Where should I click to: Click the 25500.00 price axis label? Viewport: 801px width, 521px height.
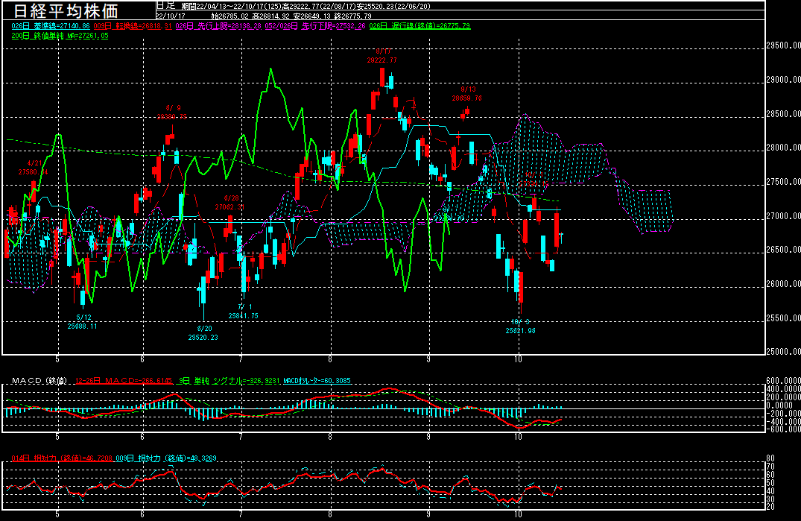coord(783,318)
